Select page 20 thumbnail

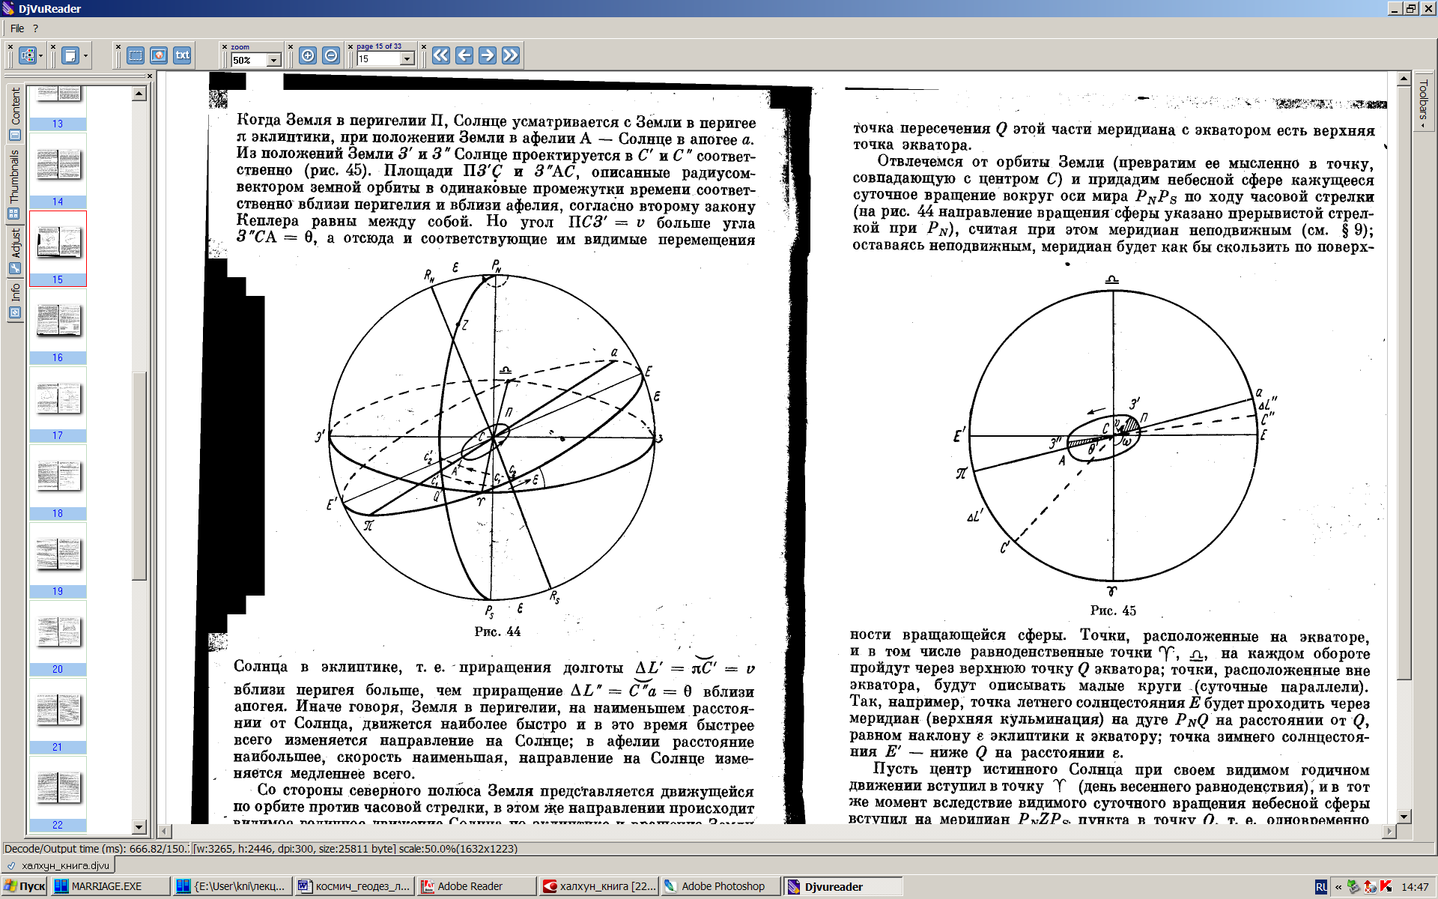pyautogui.click(x=58, y=638)
